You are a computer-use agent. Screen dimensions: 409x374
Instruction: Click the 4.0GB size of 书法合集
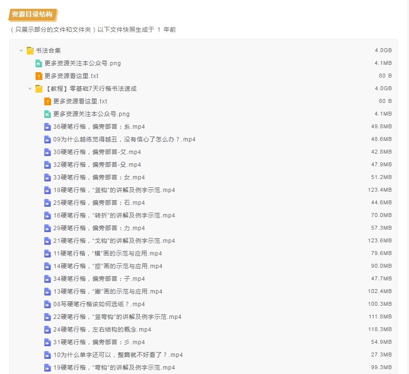383,50
